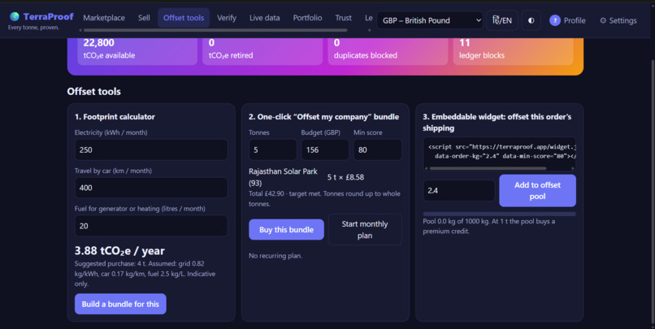
Task: Click the '1. Footprint calculator' heading
Action: pos(115,117)
